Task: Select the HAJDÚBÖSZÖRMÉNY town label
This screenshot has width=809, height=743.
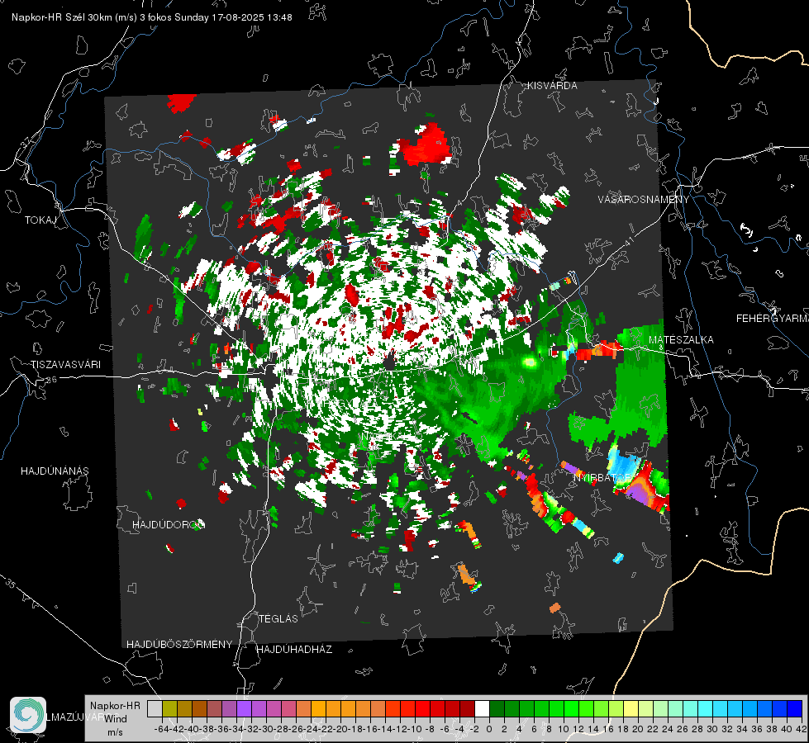Action: [179, 645]
